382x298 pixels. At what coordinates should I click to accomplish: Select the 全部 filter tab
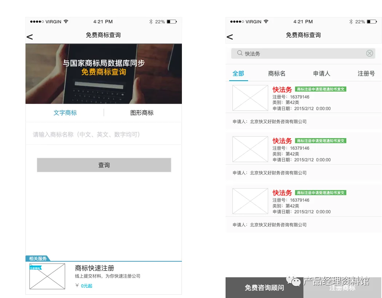tap(238, 73)
